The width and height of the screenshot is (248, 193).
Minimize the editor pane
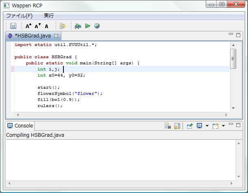point(231,34)
